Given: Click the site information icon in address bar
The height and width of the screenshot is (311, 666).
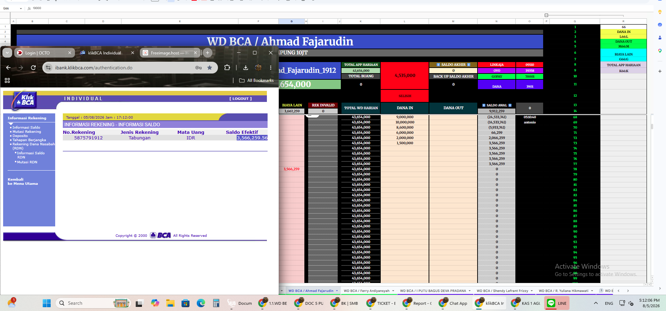Looking at the screenshot, I should click(x=48, y=68).
